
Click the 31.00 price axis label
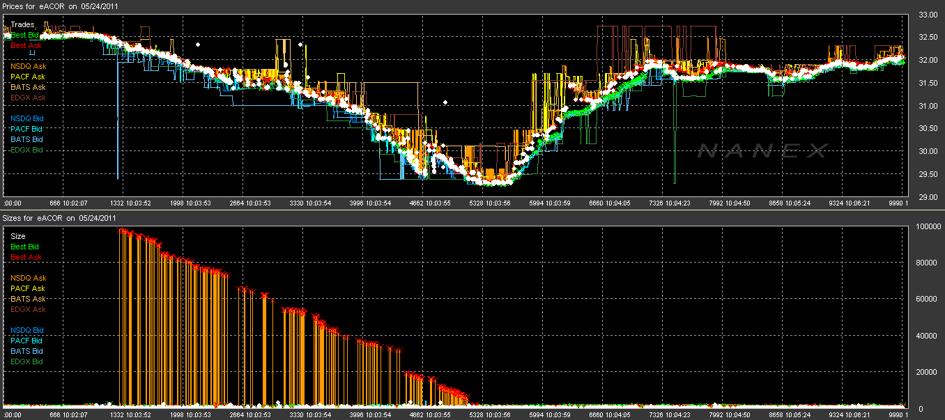(928, 106)
